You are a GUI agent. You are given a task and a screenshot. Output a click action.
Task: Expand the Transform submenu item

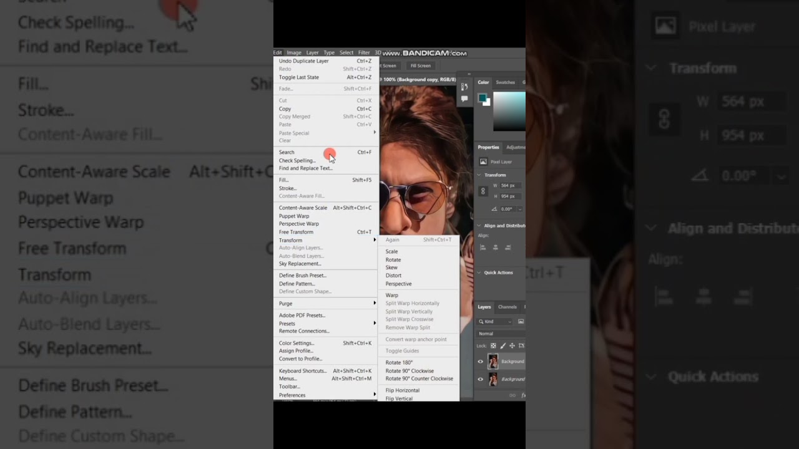(326, 240)
